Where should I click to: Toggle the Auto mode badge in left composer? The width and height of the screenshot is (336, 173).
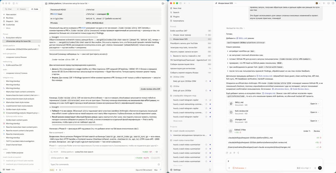coord(52,170)
